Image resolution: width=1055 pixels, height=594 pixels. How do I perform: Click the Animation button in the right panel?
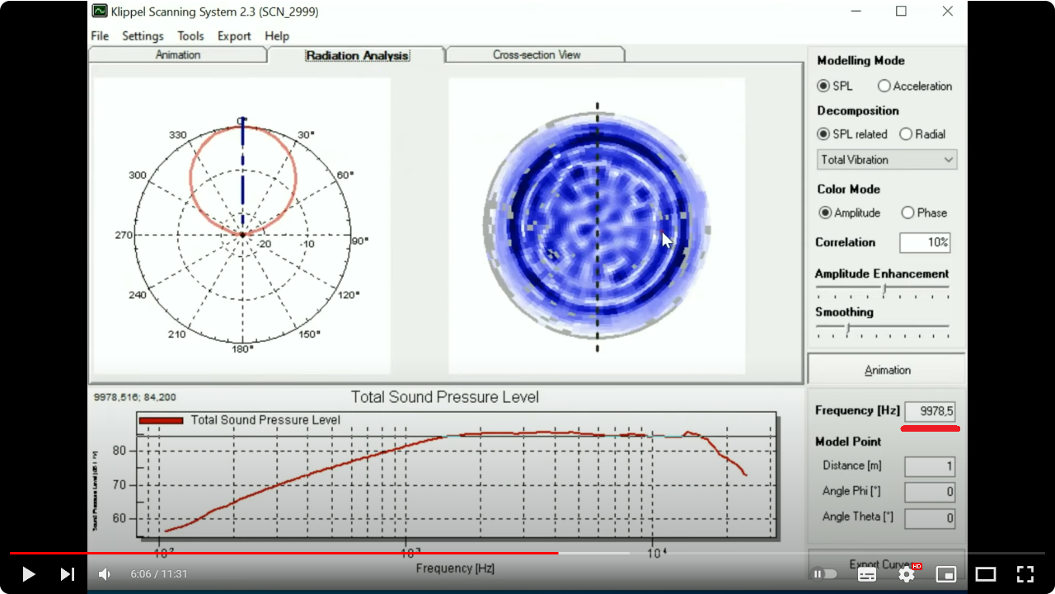[887, 370]
